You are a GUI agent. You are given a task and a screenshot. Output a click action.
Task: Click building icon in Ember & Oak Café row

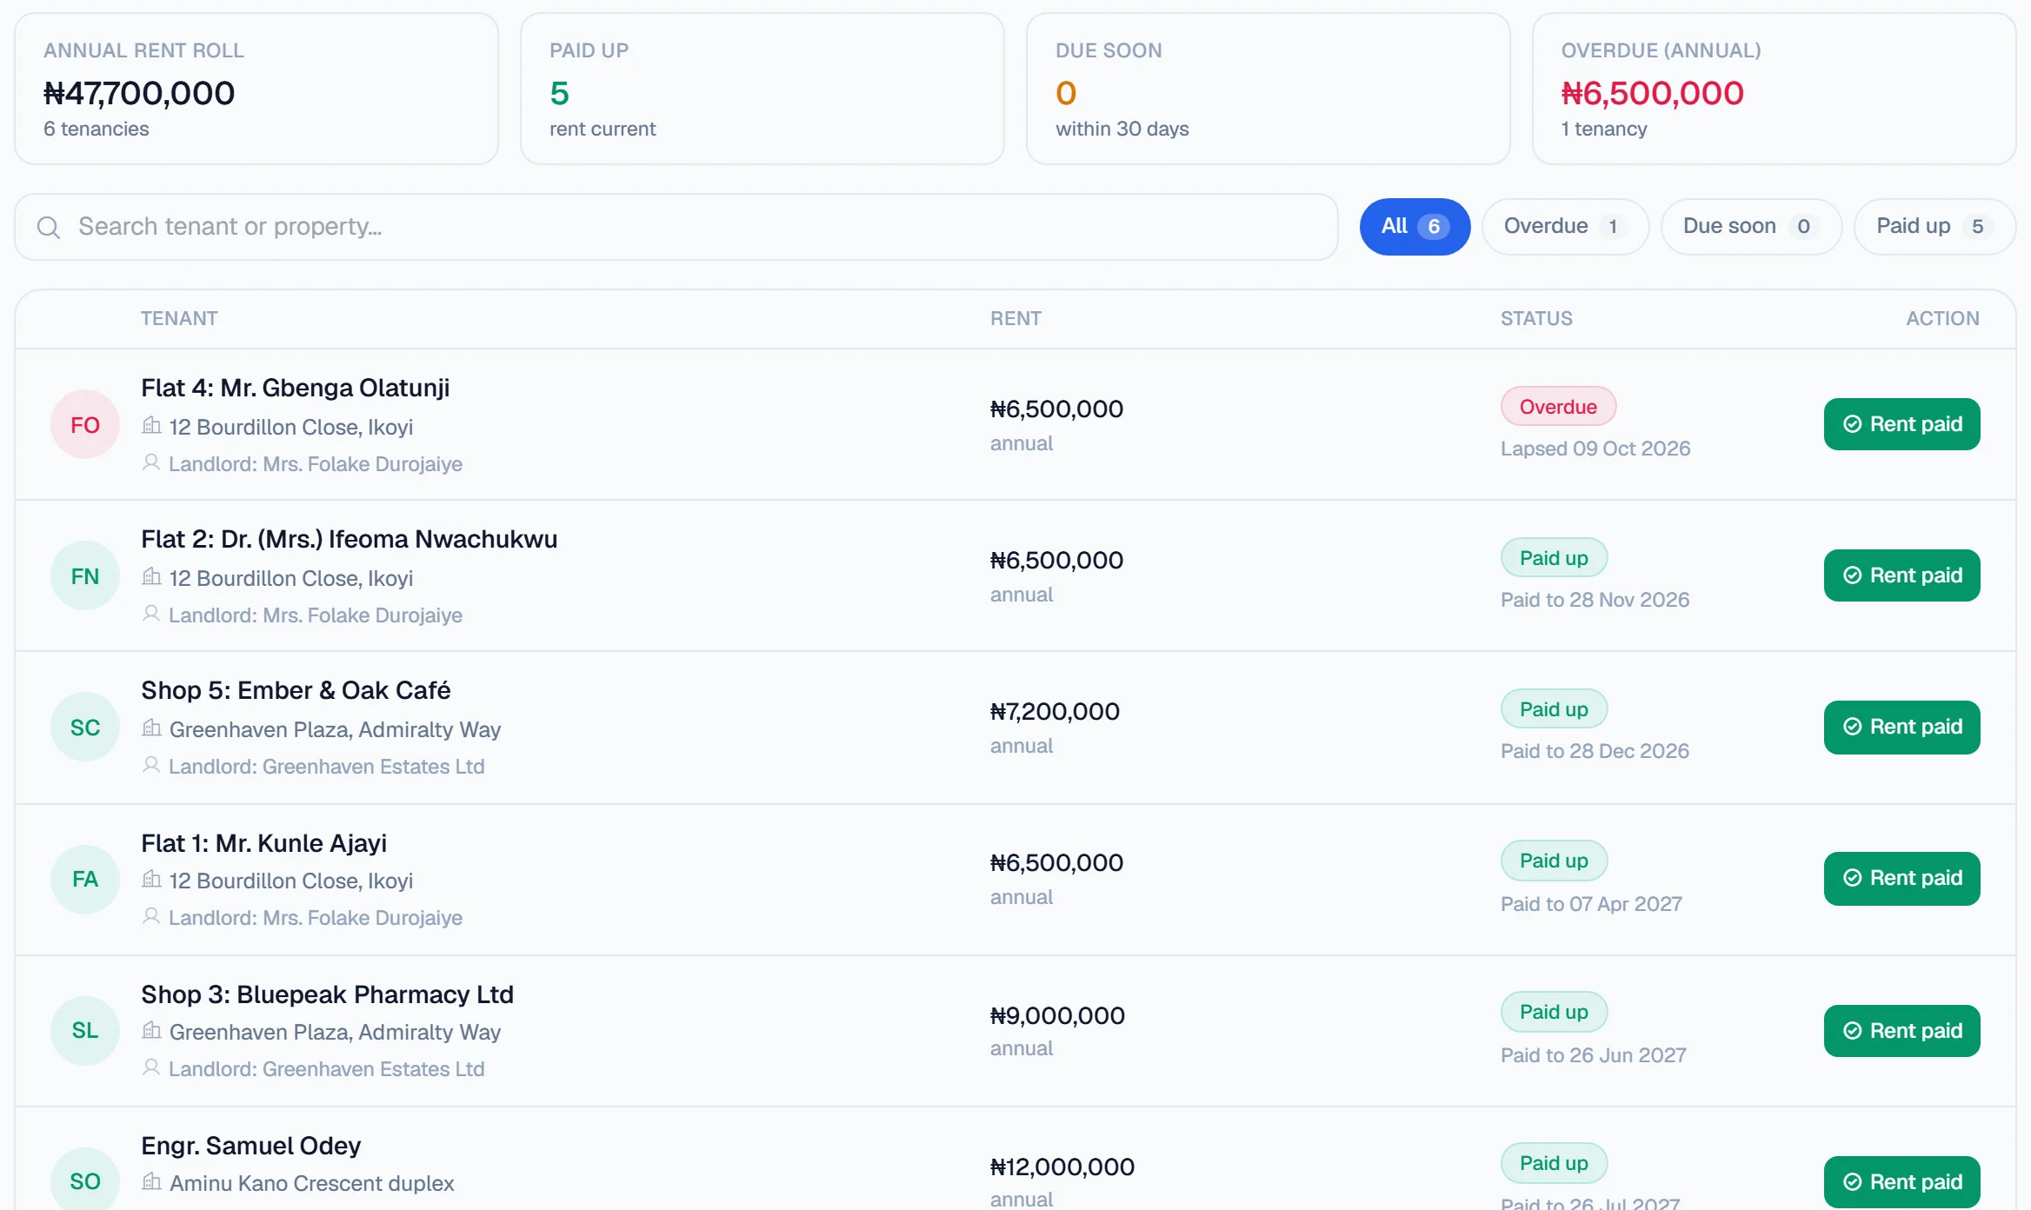coord(151,728)
